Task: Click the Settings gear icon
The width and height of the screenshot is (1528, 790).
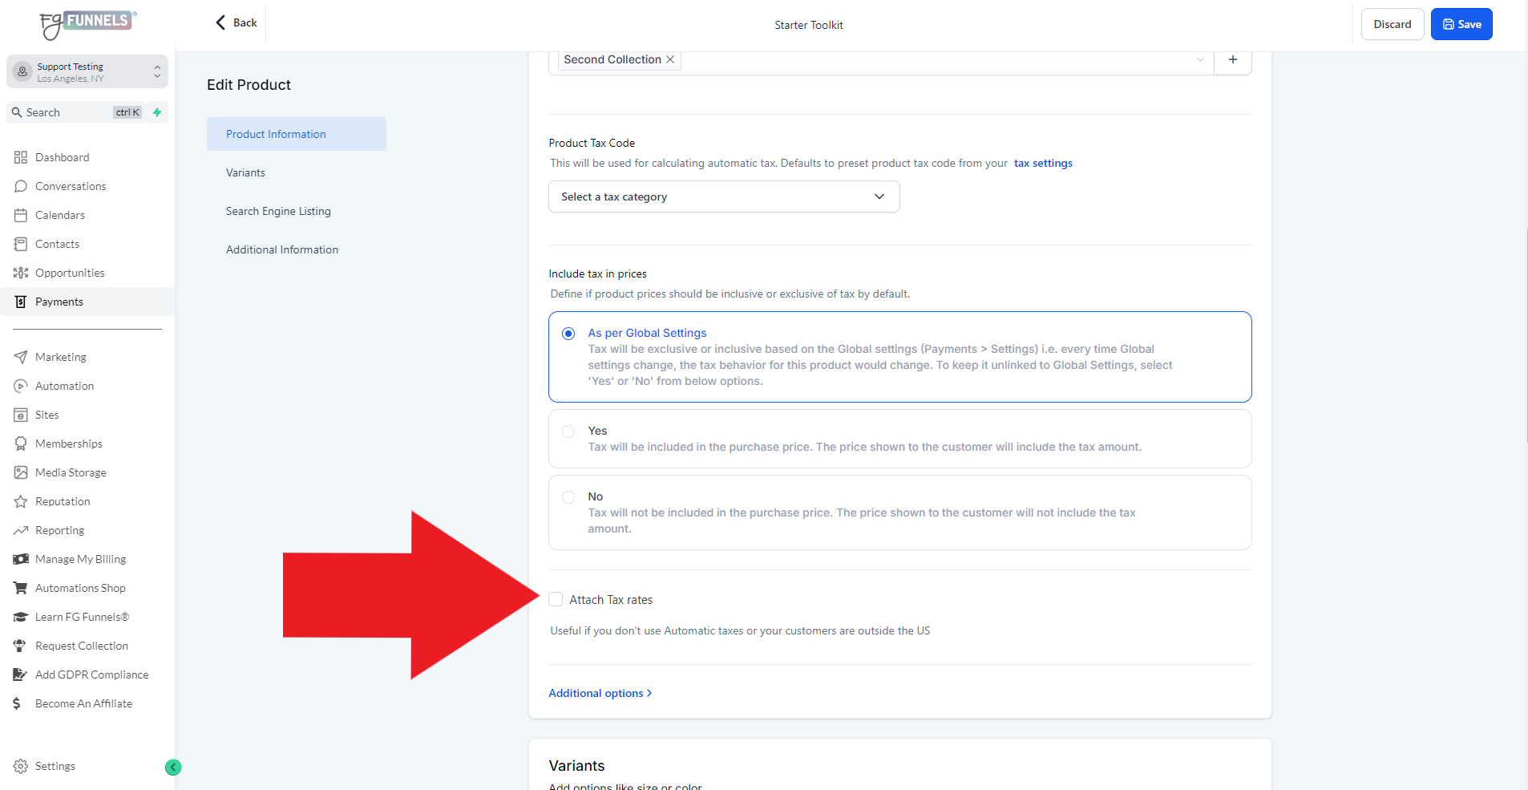Action: 21,766
